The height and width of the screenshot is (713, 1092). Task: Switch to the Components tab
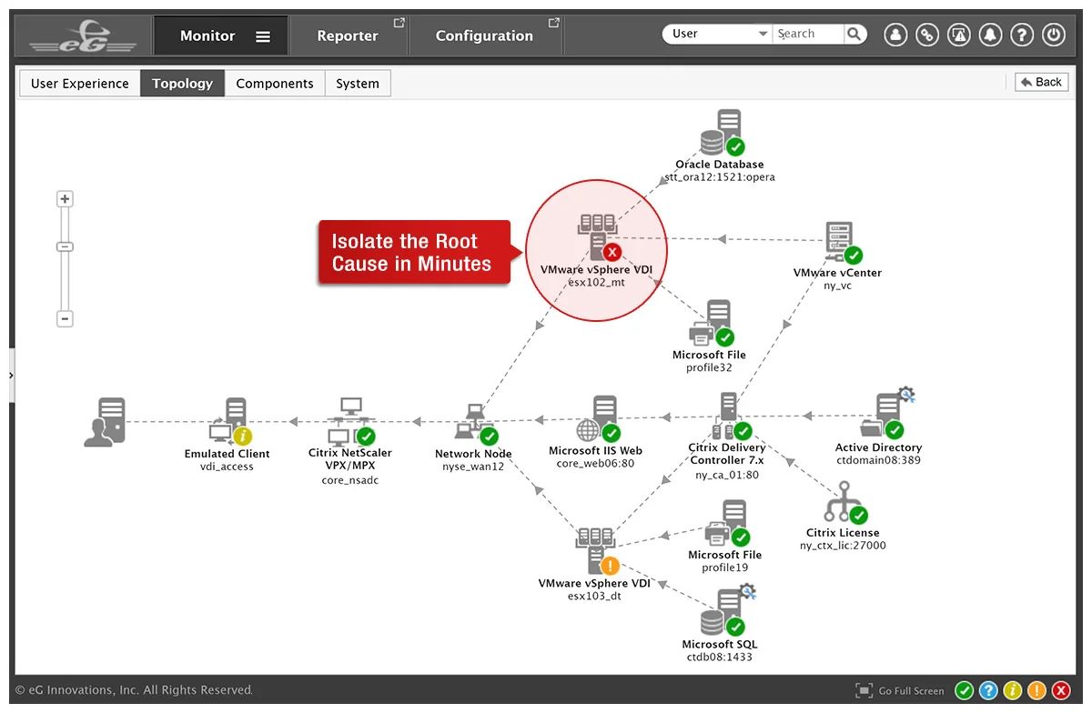tap(274, 84)
